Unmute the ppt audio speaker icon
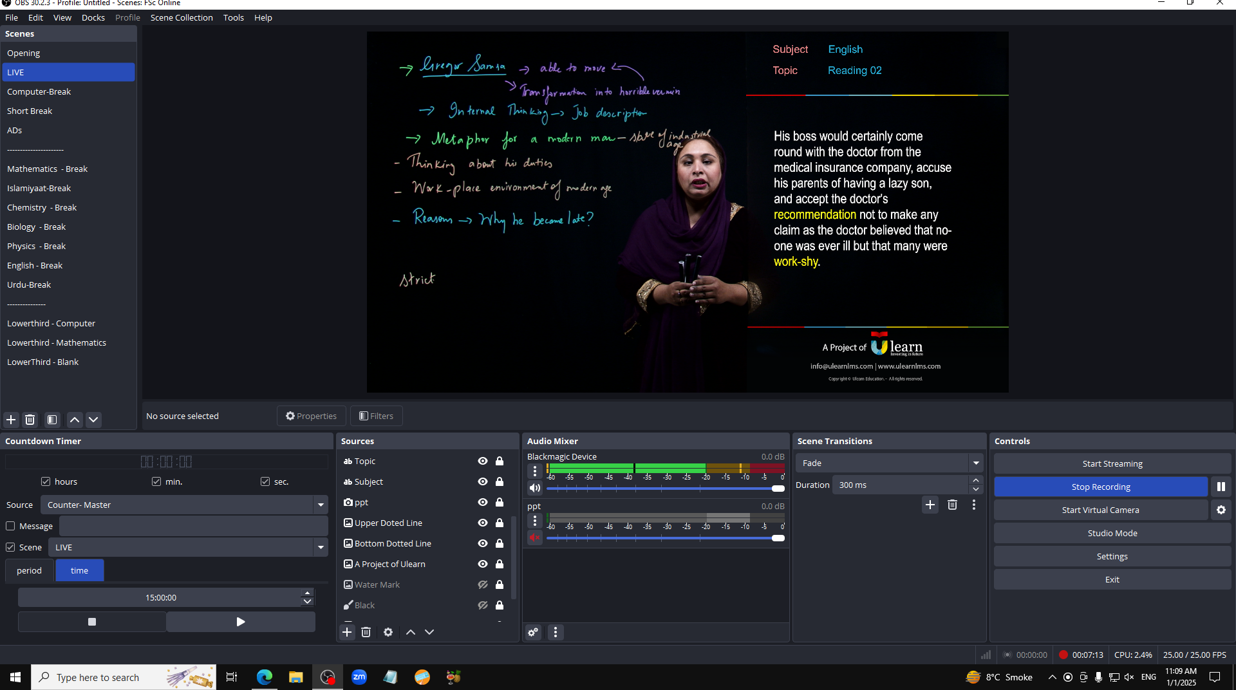Viewport: 1236px width, 690px height. coord(535,537)
